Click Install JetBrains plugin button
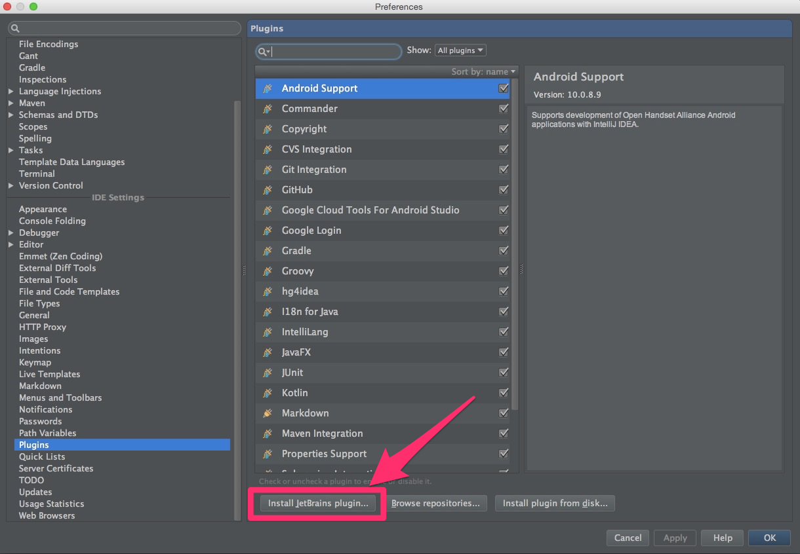Screen dimensions: 800x554 coord(318,503)
